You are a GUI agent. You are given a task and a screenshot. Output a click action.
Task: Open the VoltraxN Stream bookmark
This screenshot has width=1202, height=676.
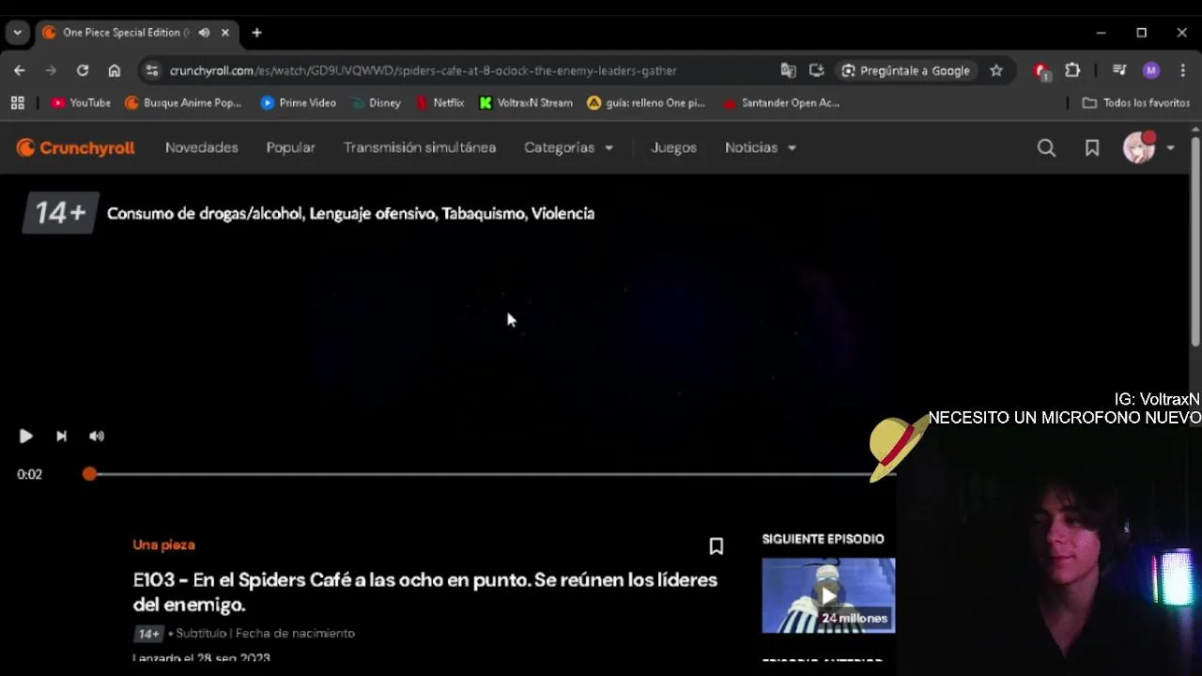tap(526, 103)
